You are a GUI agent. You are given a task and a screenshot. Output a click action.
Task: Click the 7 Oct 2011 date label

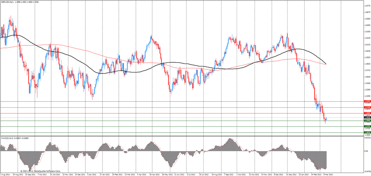[42, 174]
